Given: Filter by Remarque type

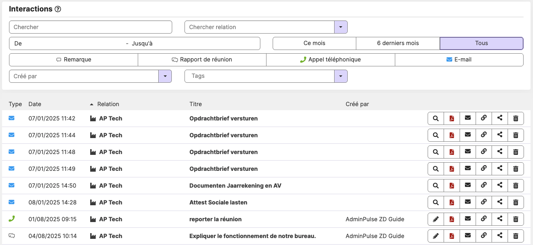Looking at the screenshot, I should coord(73,60).
